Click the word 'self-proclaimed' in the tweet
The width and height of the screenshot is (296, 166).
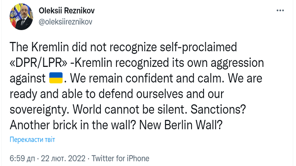coord(198,47)
